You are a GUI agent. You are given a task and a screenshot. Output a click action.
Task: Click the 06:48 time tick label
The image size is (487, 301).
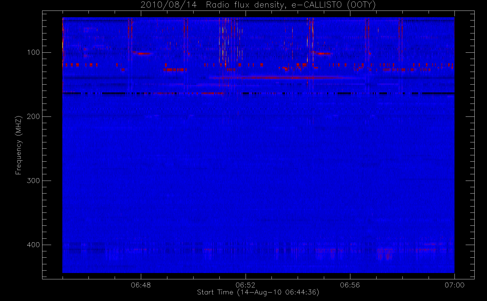click(x=141, y=285)
